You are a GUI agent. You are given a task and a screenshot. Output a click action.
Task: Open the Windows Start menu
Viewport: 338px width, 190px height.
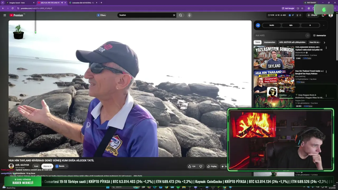coord(108,187)
